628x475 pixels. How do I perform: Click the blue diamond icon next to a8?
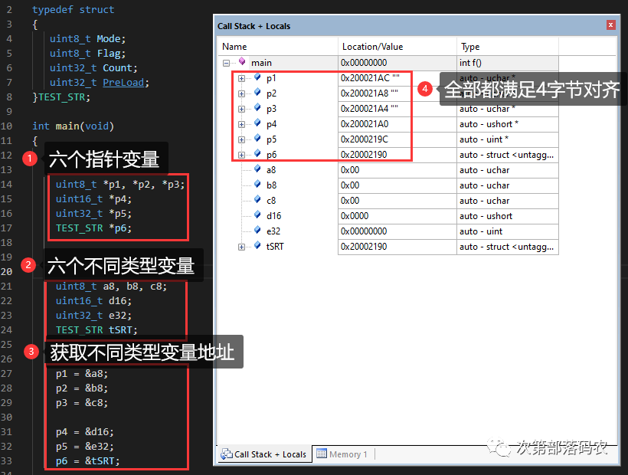tap(257, 169)
